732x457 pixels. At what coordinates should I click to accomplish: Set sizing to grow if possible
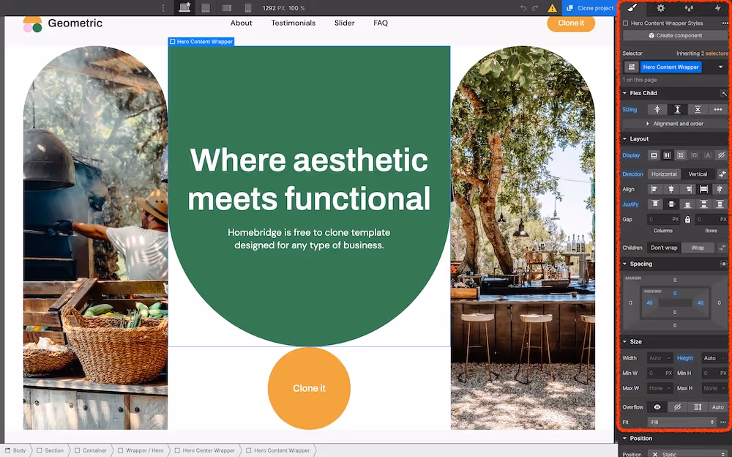pos(677,109)
